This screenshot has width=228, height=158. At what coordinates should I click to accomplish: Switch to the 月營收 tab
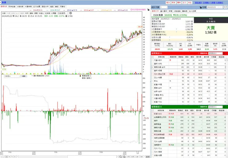pyautogui.click(x=63, y=7)
